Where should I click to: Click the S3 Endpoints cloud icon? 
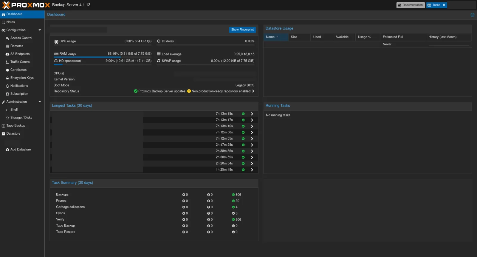click(x=7, y=54)
